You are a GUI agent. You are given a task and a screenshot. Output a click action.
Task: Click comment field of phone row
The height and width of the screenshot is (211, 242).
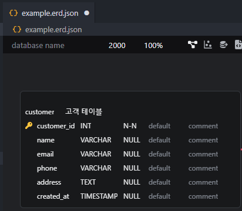click(203, 168)
